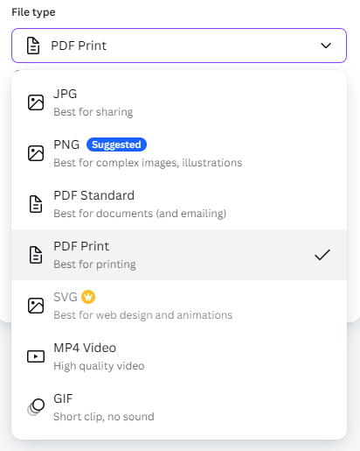Click the overlapping circles icon beside GIF
The width and height of the screenshot is (360, 451).
coord(36,407)
